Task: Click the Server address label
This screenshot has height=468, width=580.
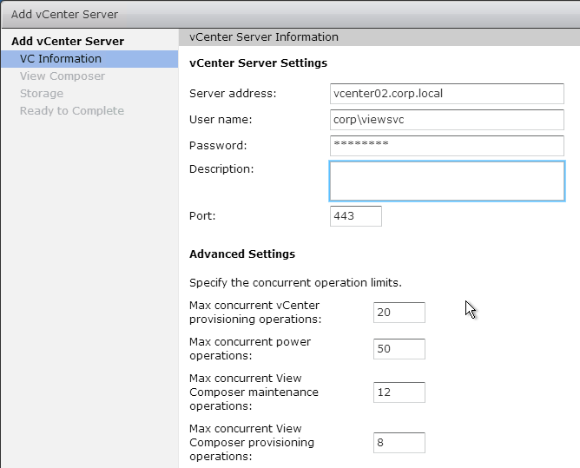Action: pyautogui.click(x=233, y=94)
